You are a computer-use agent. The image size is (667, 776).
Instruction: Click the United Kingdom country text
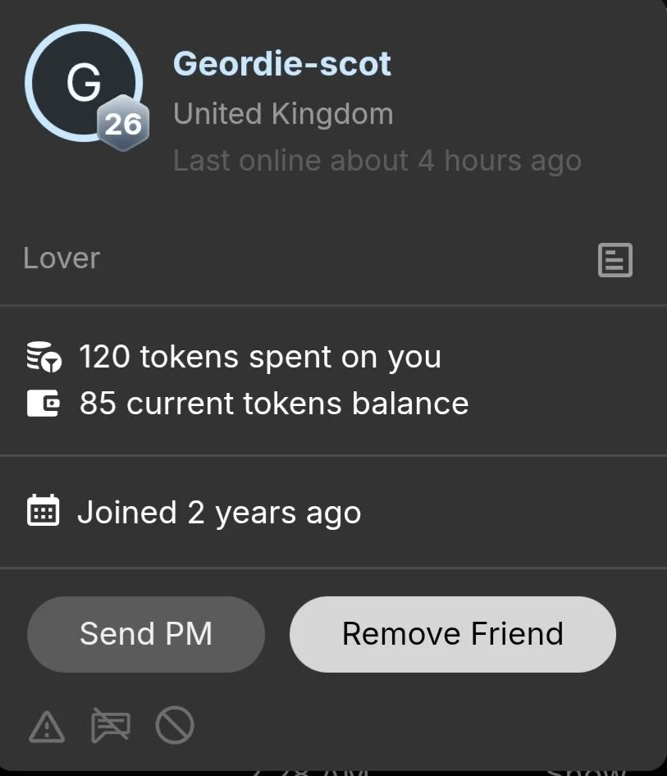click(x=283, y=114)
